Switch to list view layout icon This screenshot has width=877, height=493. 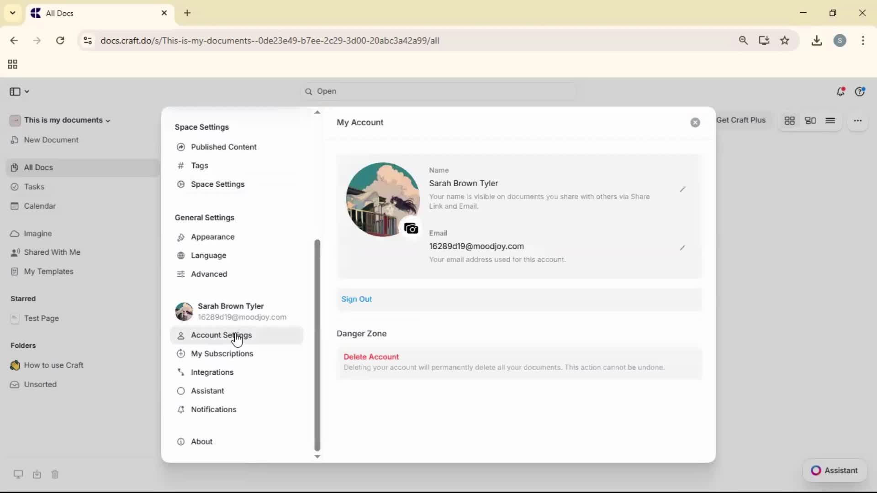pos(830,121)
